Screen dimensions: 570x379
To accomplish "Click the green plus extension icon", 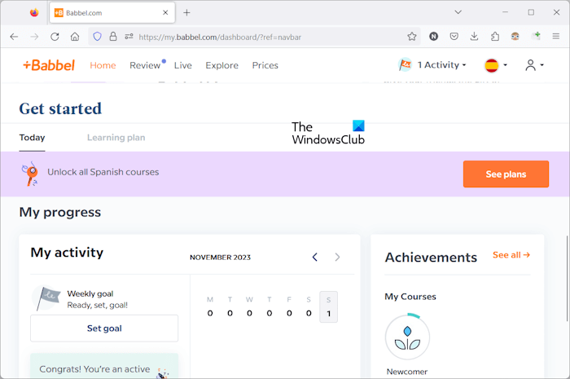I will [x=536, y=36].
